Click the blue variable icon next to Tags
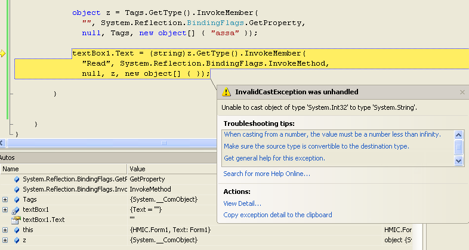 17,199
